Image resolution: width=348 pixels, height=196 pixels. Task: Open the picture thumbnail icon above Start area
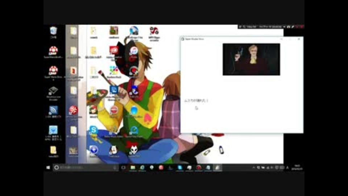tap(73, 150)
